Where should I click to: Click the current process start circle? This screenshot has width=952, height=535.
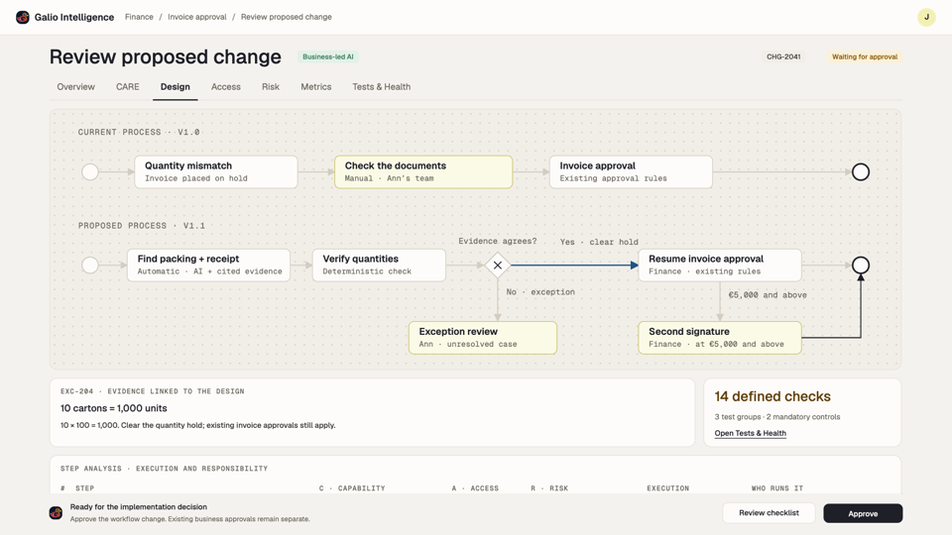[90, 171]
